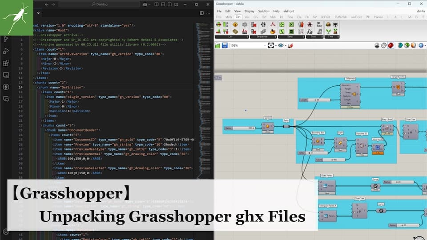Split the VS Code editor right
This screenshot has height=240, width=427.
point(201,13)
